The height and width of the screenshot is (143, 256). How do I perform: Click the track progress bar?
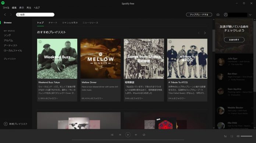[128, 140]
